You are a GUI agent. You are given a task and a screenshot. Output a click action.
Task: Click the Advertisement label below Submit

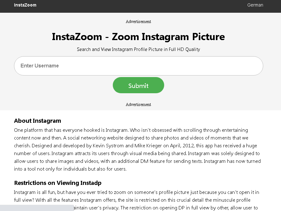[138, 105]
